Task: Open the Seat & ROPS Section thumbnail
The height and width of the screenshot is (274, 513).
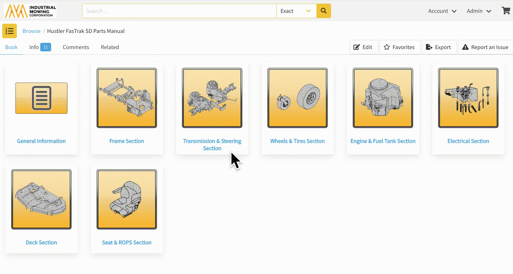Action: [127, 199]
